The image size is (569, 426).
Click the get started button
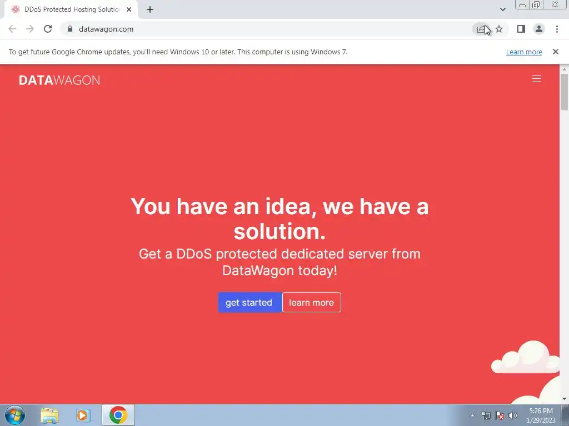click(x=250, y=302)
